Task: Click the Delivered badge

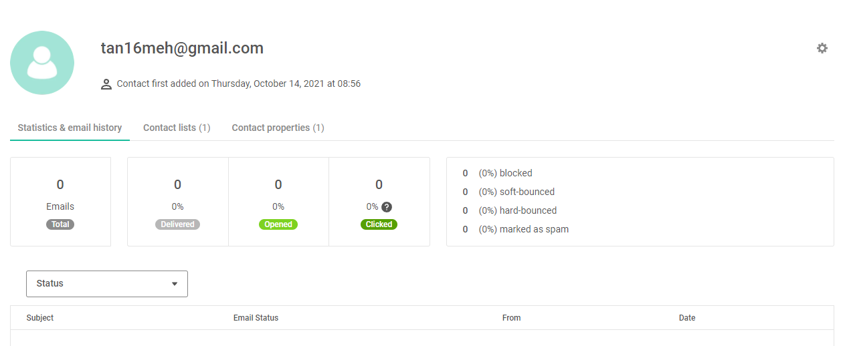Action: [177, 224]
